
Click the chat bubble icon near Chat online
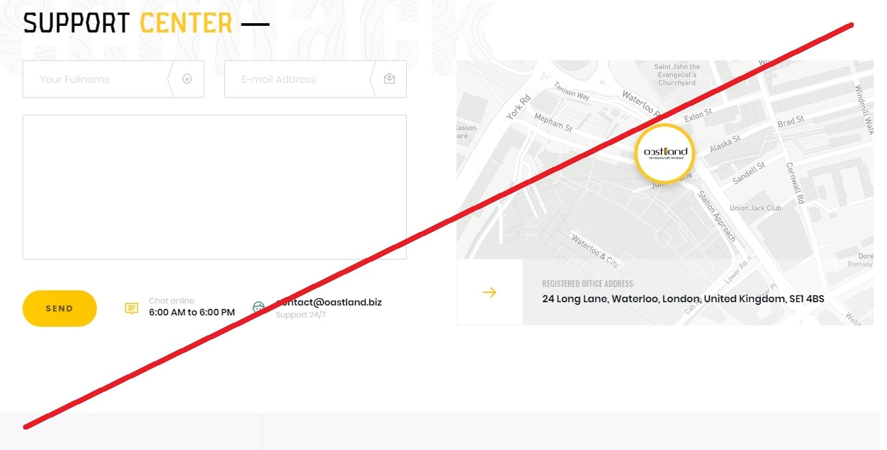click(x=131, y=308)
